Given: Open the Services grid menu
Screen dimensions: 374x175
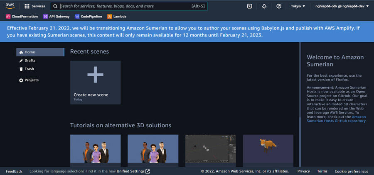Looking at the screenshot, I should point(34,6).
